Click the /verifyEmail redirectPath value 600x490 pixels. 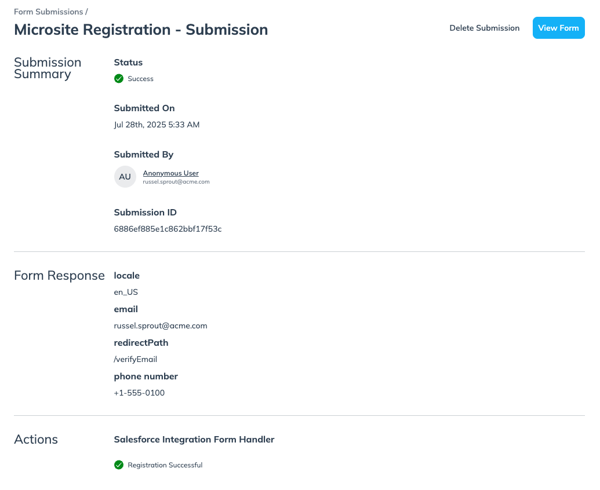(x=135, y=359)
